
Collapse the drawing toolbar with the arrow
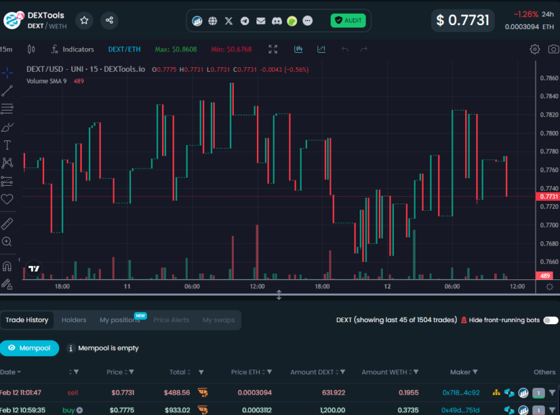pyautogui.click(x=19, y=260)
